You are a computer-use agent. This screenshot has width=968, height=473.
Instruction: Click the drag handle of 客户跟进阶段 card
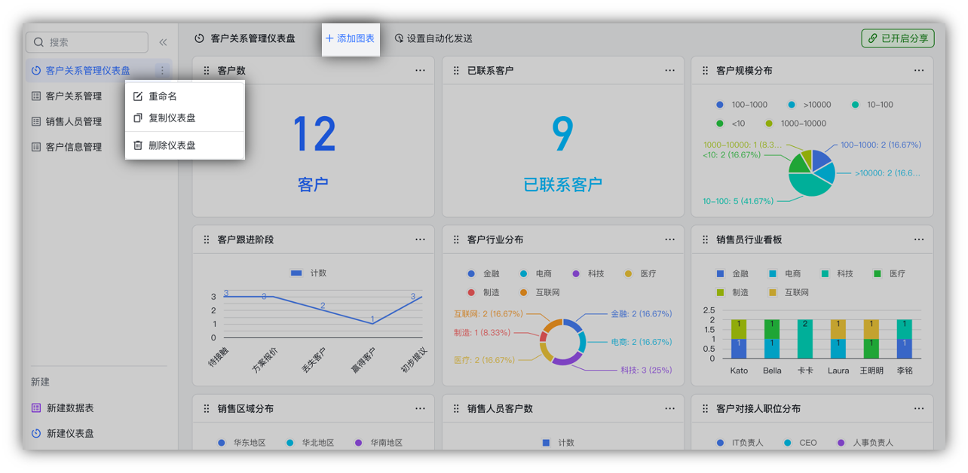click(x=207, y=240)
